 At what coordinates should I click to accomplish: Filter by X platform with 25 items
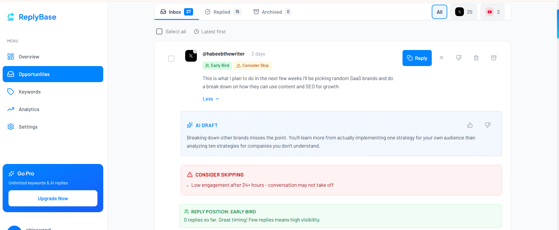pyautogui.click(x=464, y=12)
